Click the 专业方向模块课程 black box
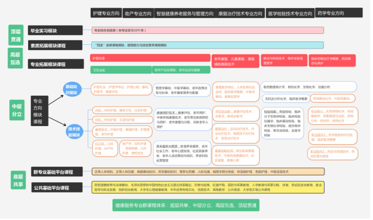 tap(40, 111)
